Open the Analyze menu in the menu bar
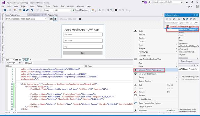This screenshot has width=200, height=116. coord(70,6)
